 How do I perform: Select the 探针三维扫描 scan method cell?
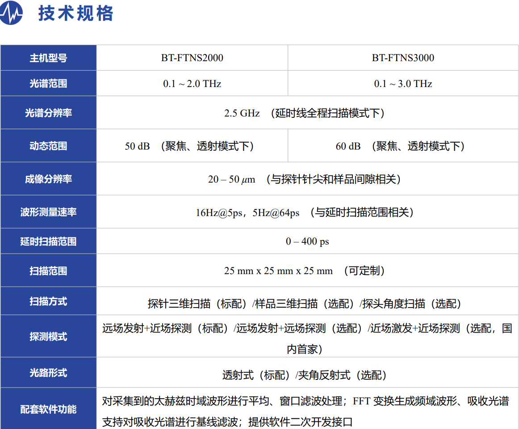pyautogui.click(x=307, y=301)
